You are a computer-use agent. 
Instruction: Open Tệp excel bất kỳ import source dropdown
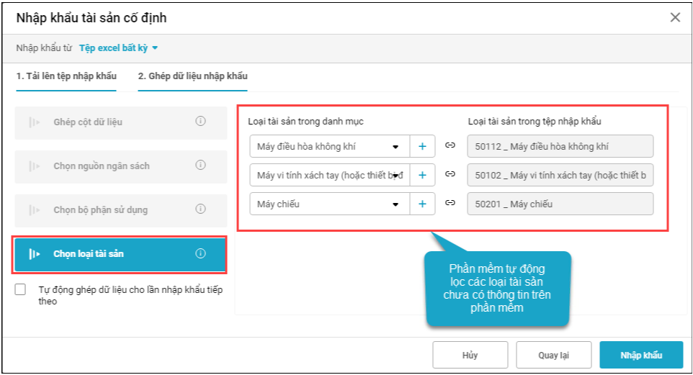pyautogui.click(x=119, y=48)
